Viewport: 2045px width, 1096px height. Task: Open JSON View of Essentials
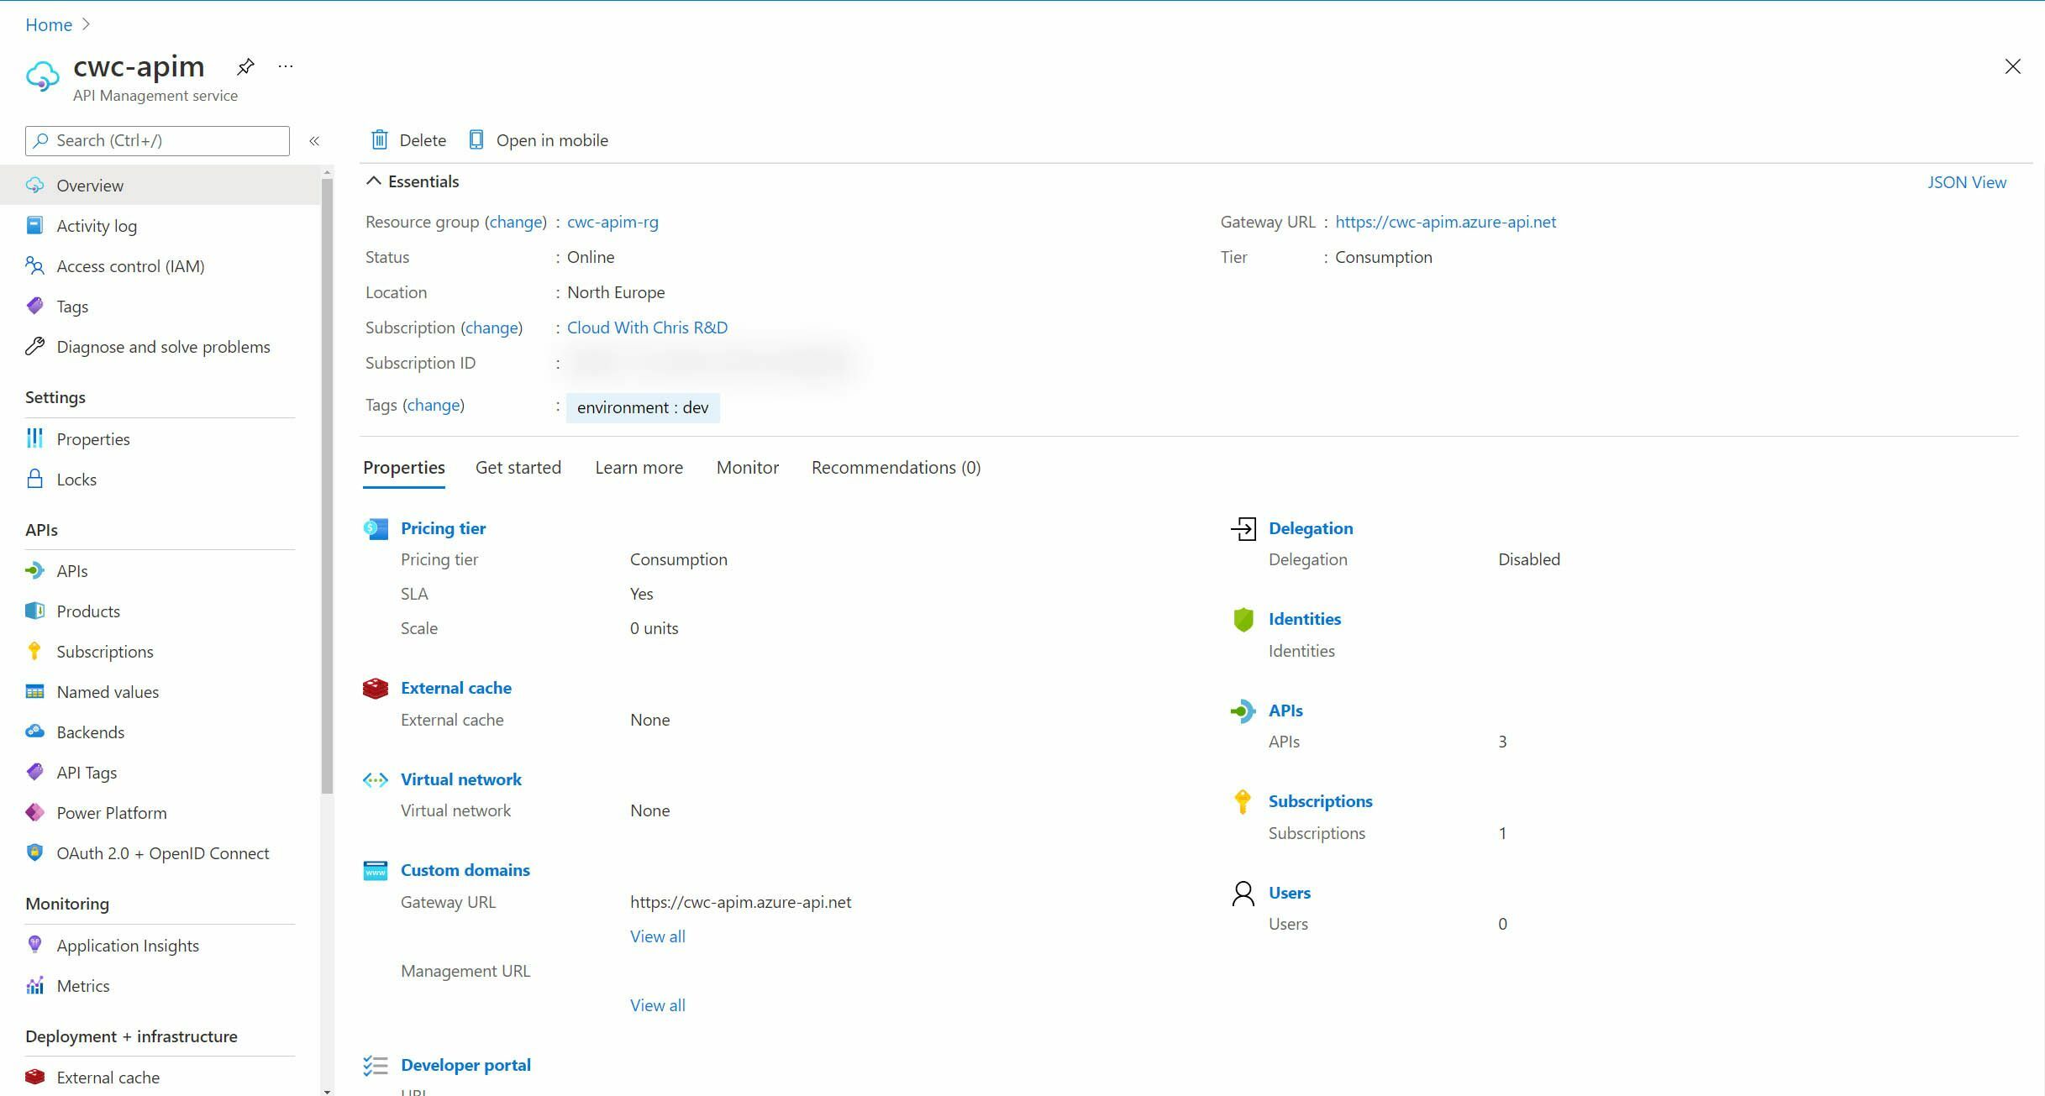[x=1965, y=181]
